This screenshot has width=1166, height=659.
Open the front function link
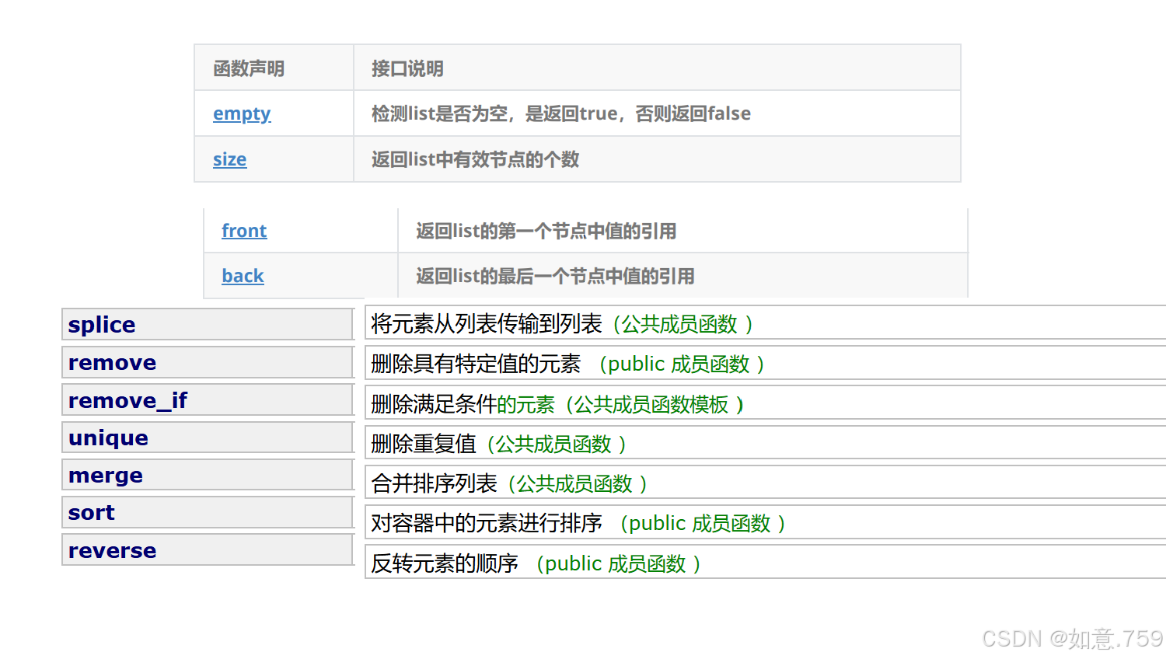click(x=244, y=231)
